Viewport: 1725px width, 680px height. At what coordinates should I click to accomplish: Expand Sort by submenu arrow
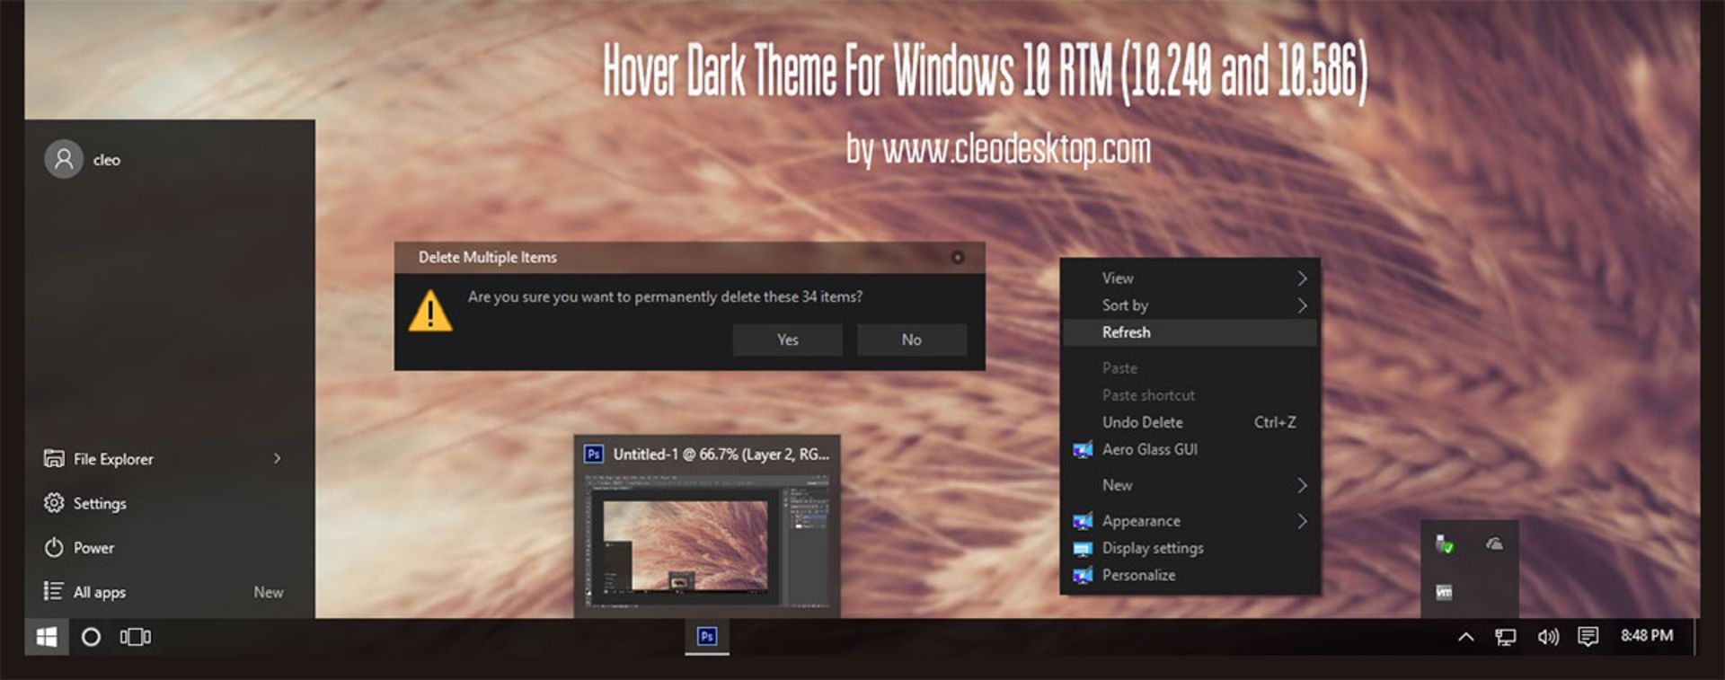click(1302, 305)
